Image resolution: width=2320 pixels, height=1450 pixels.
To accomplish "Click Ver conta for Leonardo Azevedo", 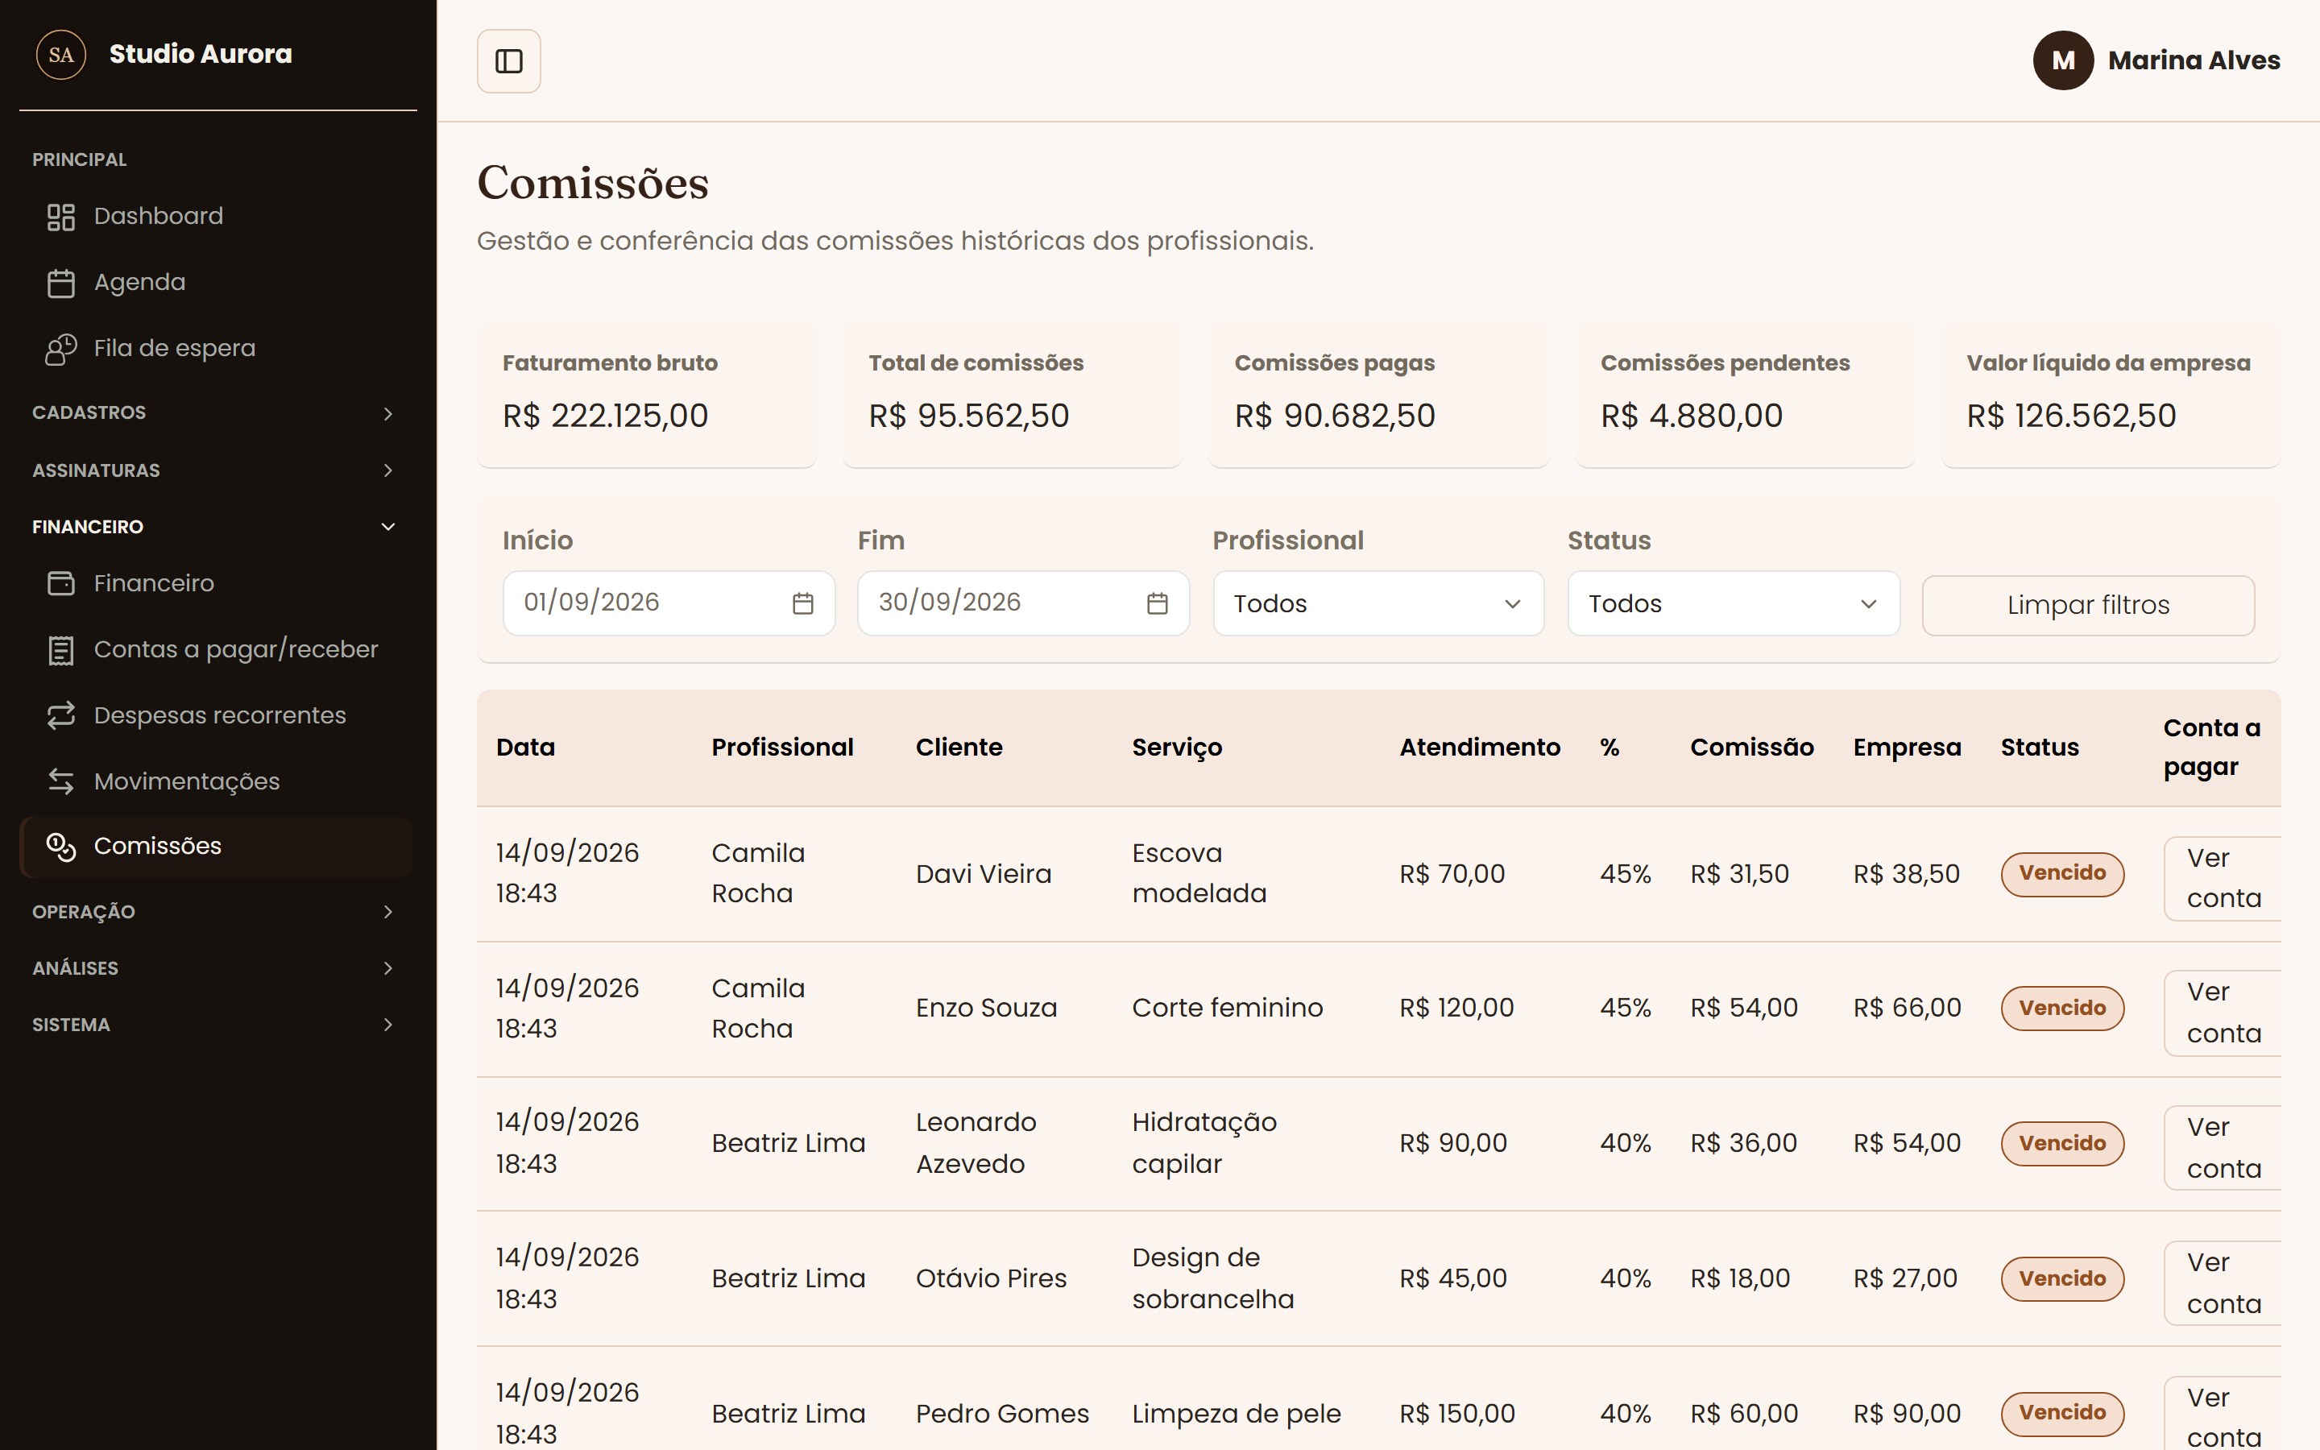I will (x=2223, y=1148).
